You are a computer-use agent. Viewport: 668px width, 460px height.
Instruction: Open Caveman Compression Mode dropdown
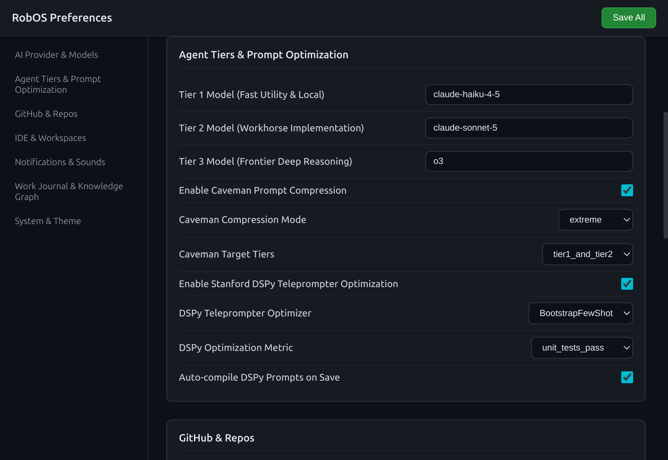click(596, 220)
